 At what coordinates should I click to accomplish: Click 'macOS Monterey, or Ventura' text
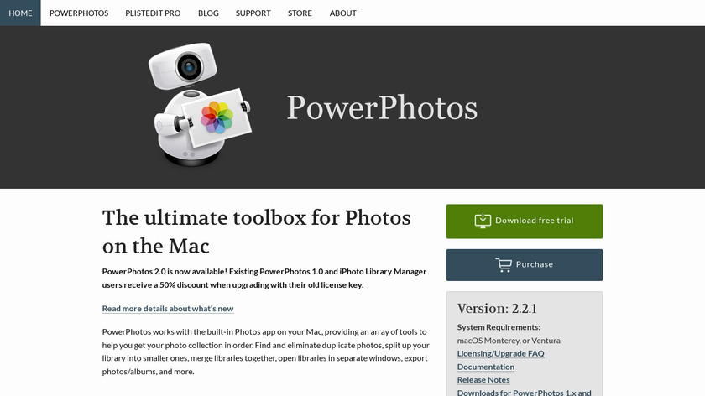(x=509, y=341)
